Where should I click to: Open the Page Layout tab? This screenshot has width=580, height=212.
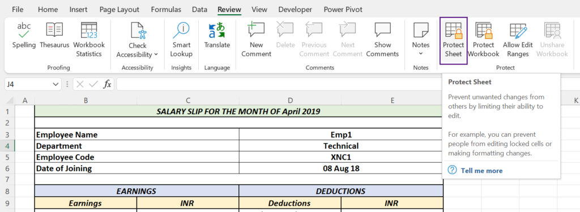coord(120,10)
